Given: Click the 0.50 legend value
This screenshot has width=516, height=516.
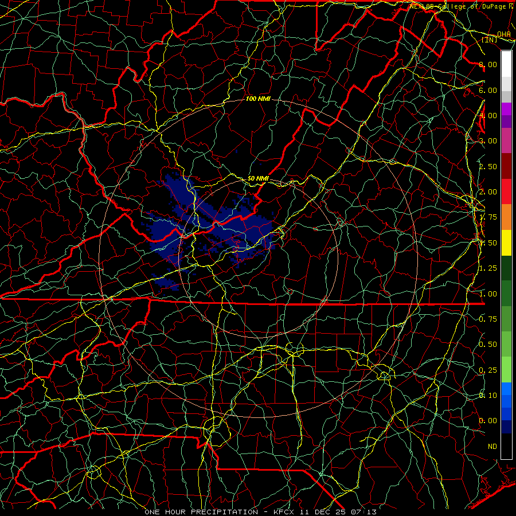Looking at the screenshot, I should 488,345.
